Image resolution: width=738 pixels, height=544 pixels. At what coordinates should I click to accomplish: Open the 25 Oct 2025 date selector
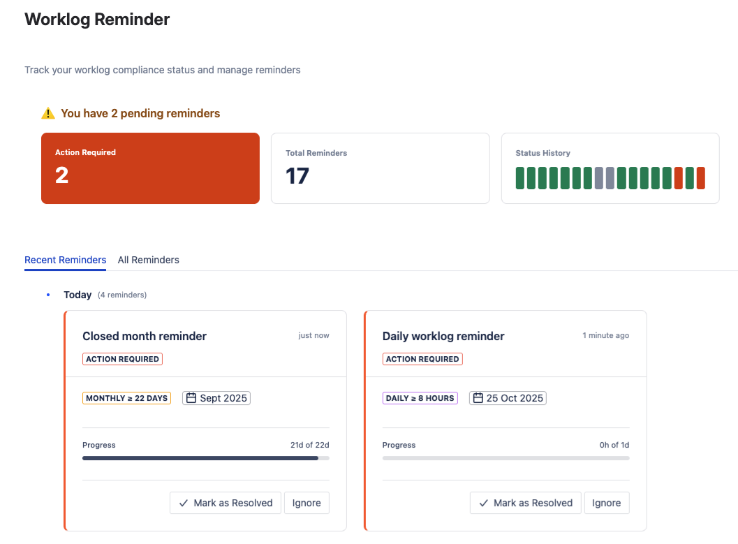507,397
